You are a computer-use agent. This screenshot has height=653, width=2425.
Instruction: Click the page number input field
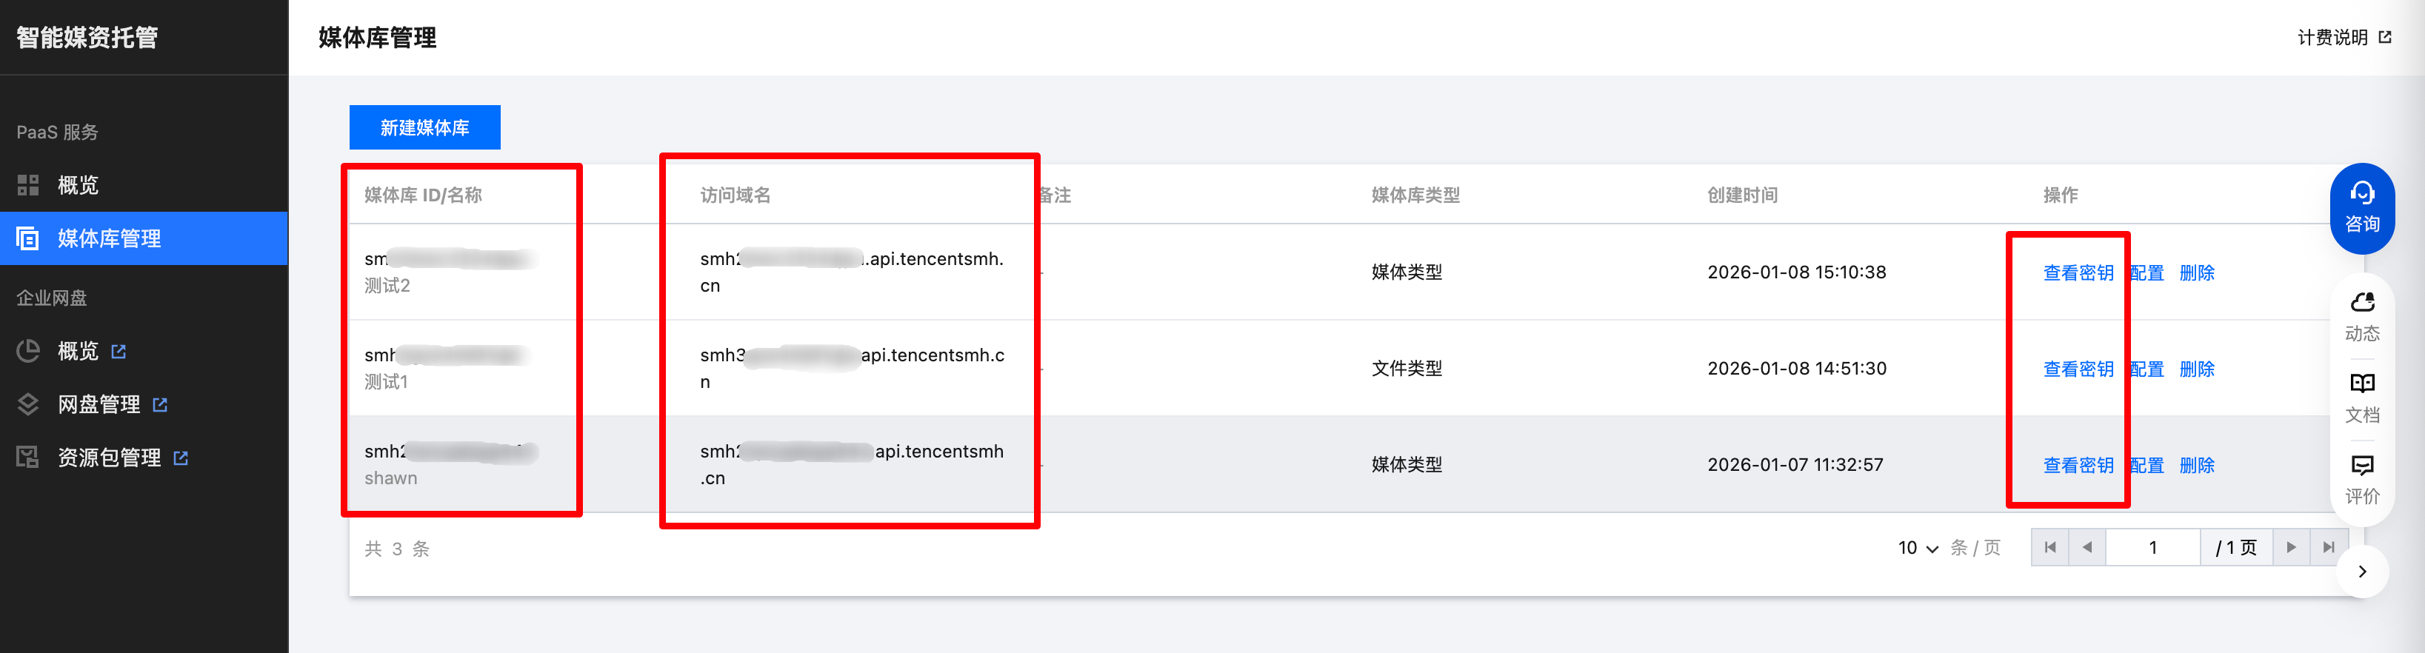tap(2152, 548)
